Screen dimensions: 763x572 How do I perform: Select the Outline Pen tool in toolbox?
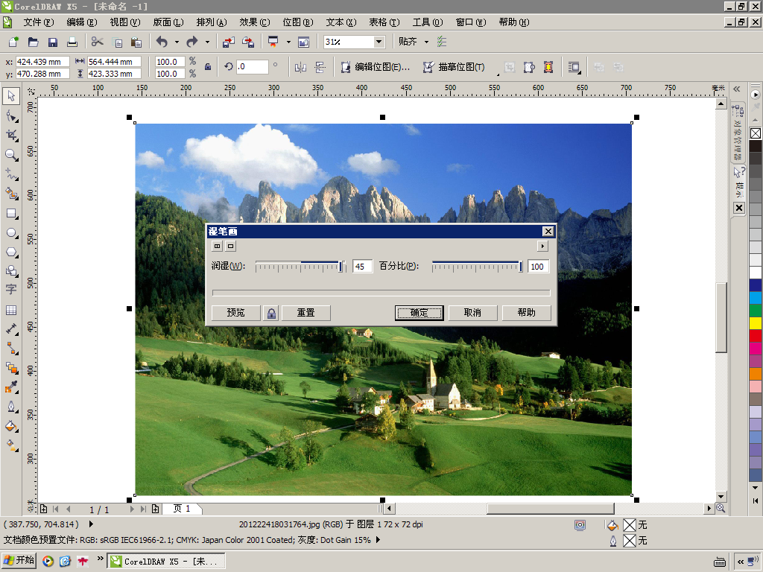(x=11, y=407)
